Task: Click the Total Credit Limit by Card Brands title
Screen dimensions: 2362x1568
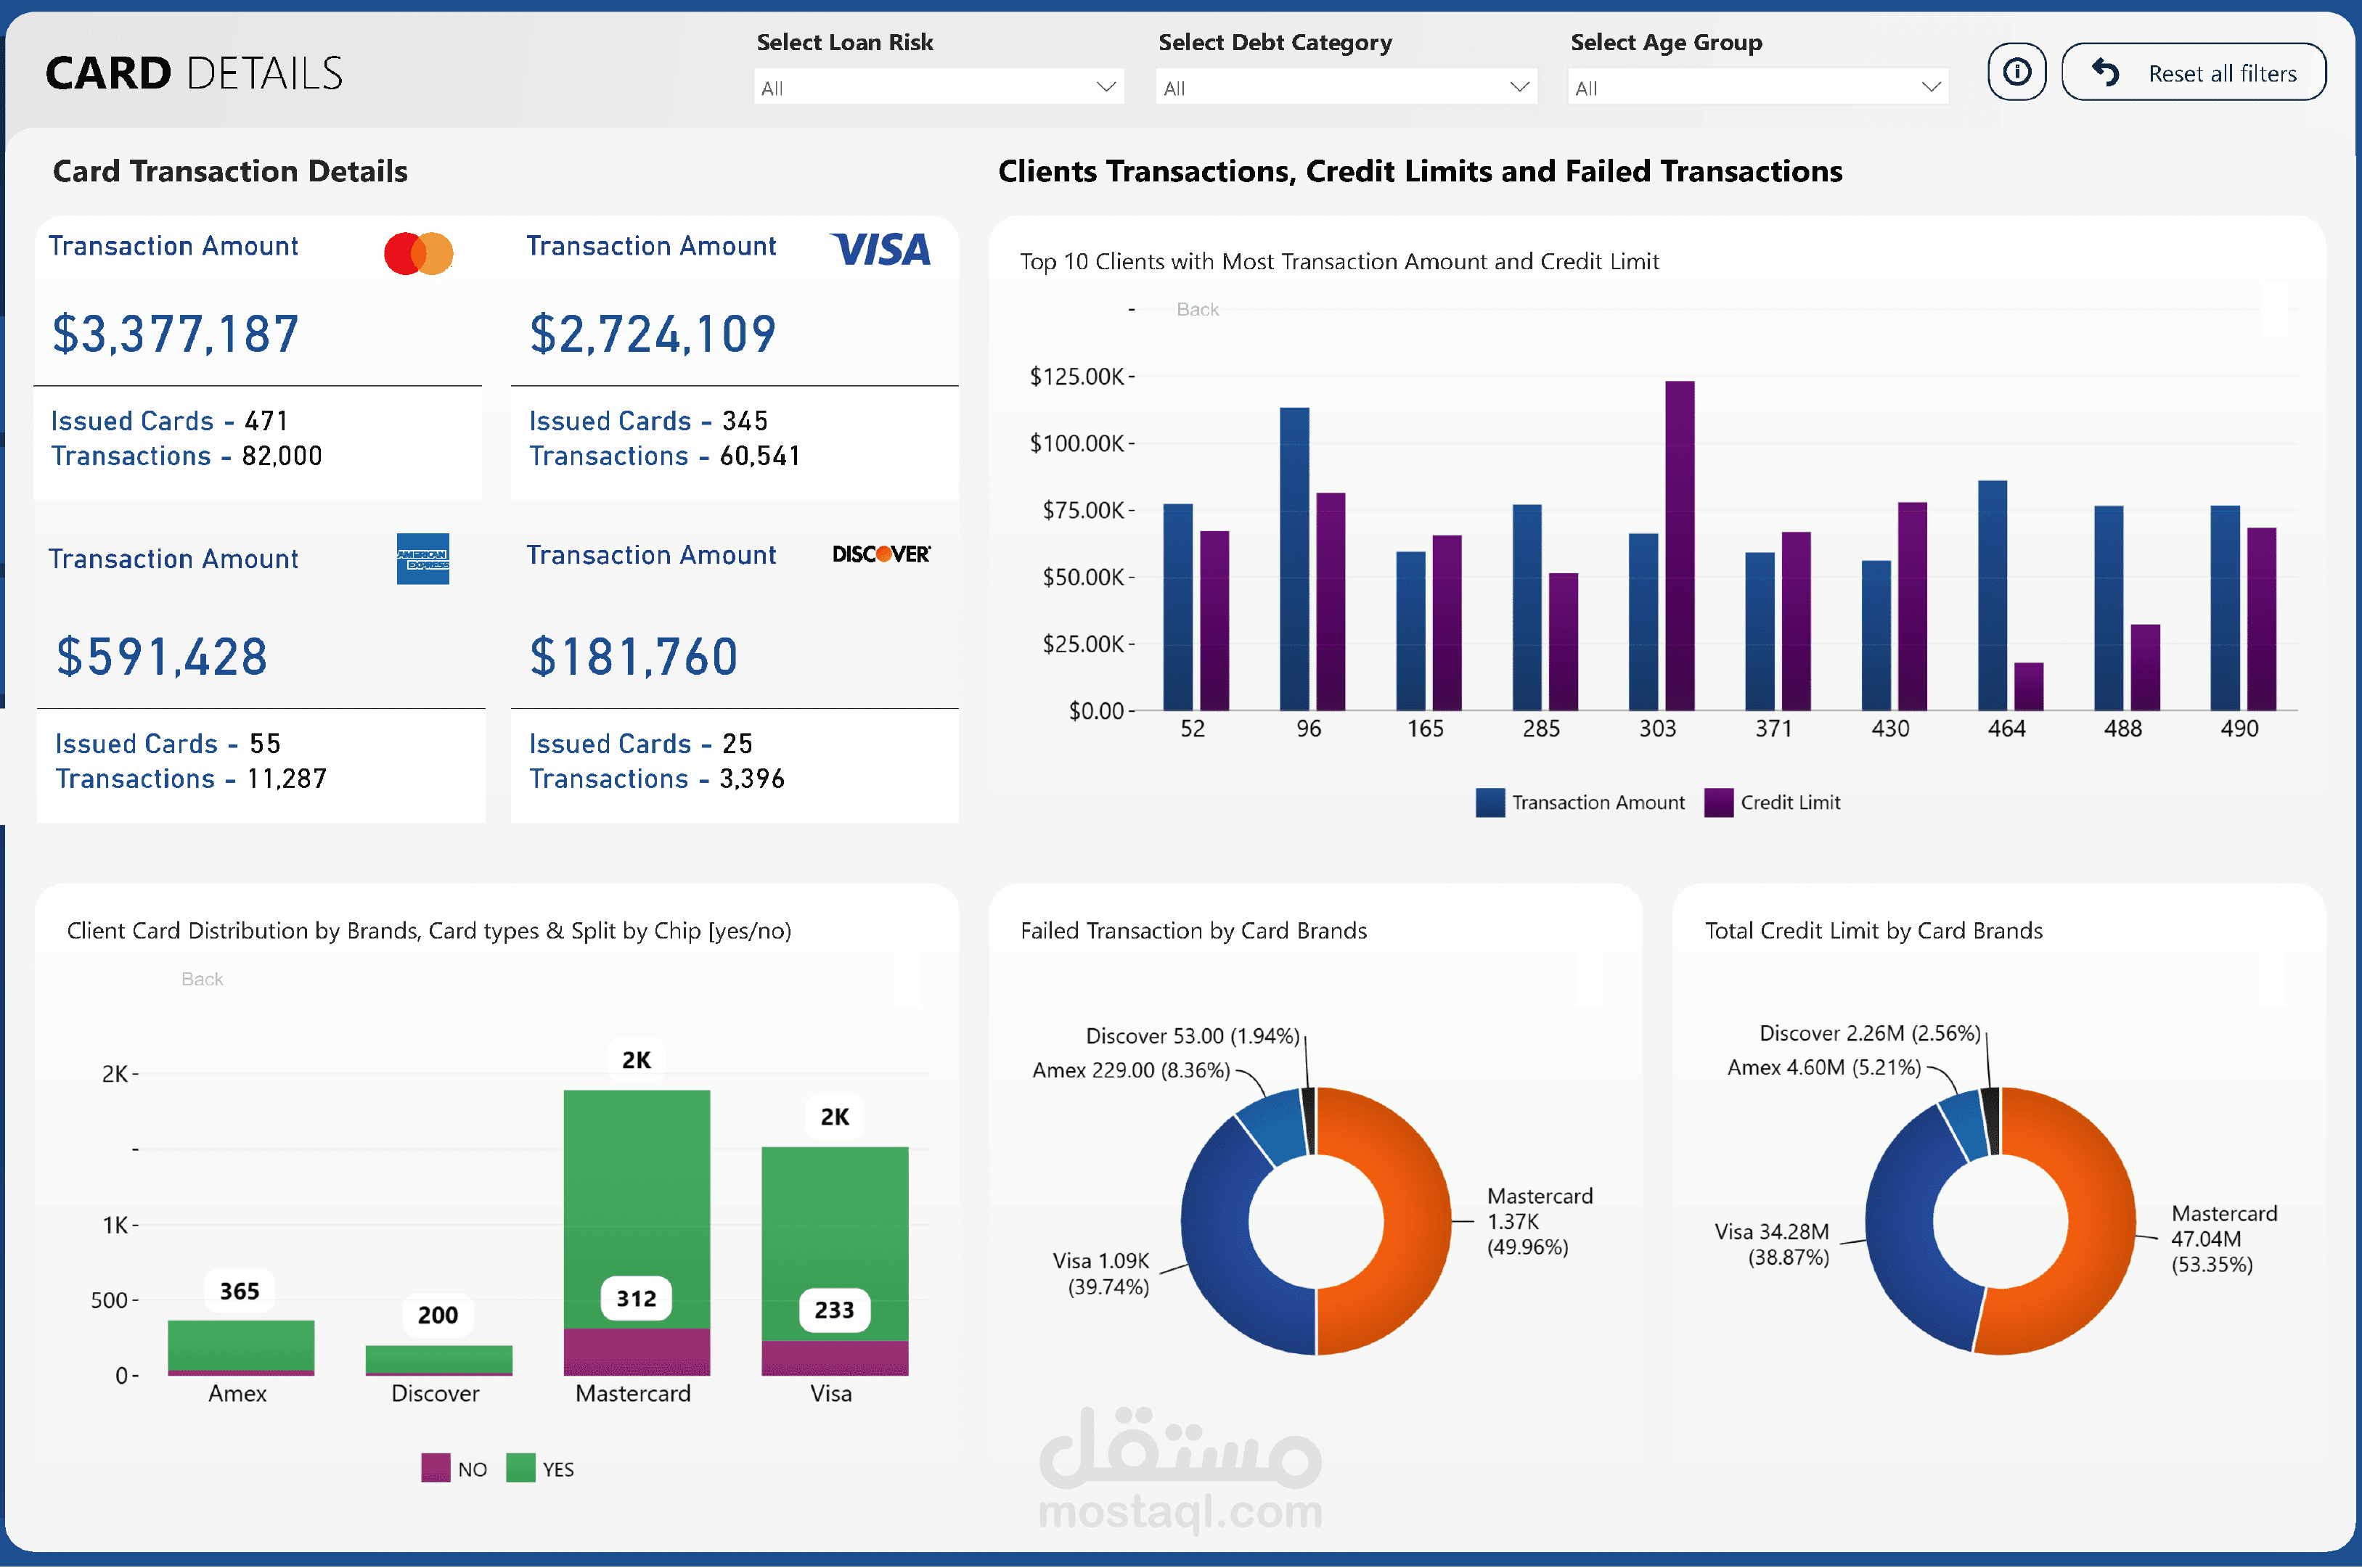Action: tap(1873, 930)
